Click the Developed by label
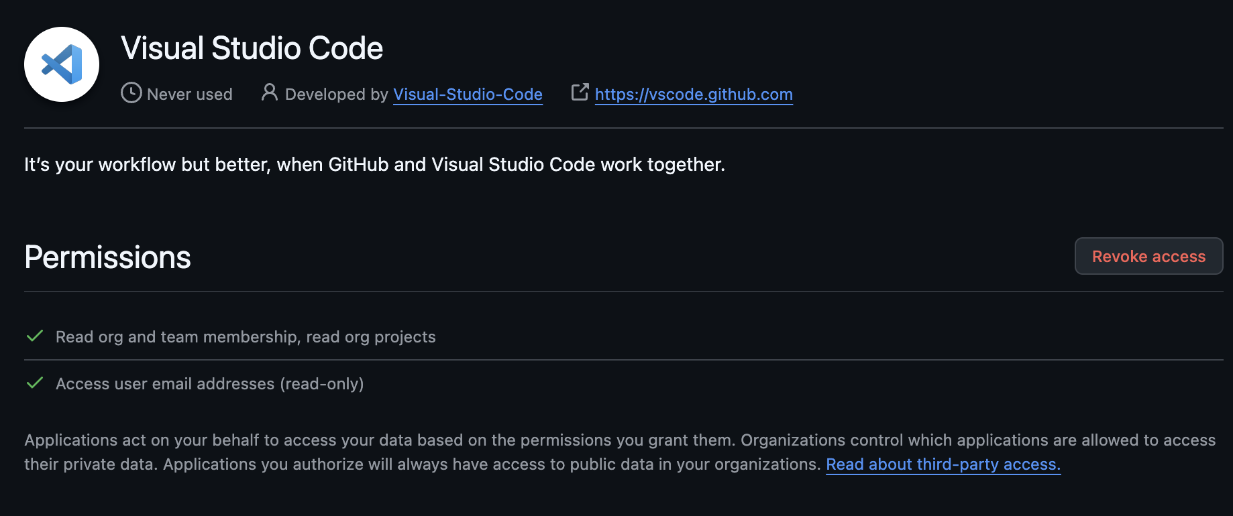Screen dimensions: 1233x516 pos(337,94)
